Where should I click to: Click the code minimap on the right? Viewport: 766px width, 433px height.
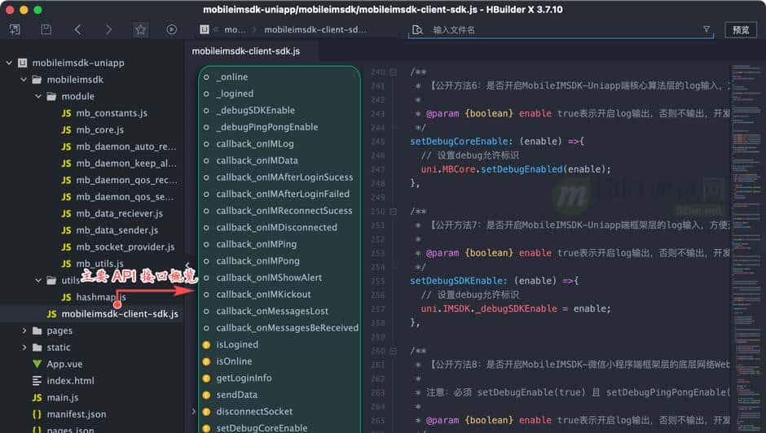746,247
